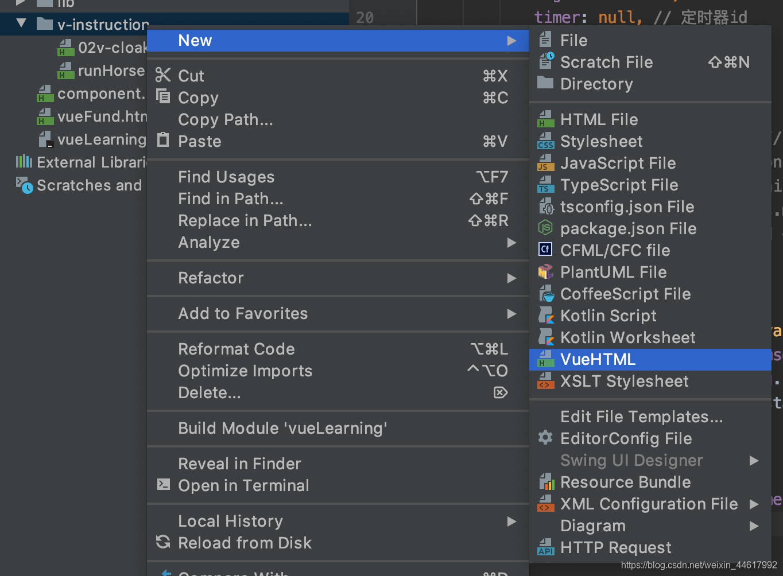This screenshot has width=783, height=576.
Task: Click the PlantUML File icon
Action: [545, 271]
